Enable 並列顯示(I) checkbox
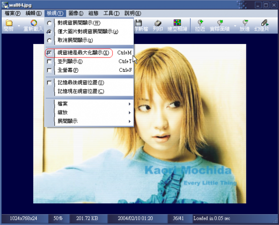 point(49,62)
